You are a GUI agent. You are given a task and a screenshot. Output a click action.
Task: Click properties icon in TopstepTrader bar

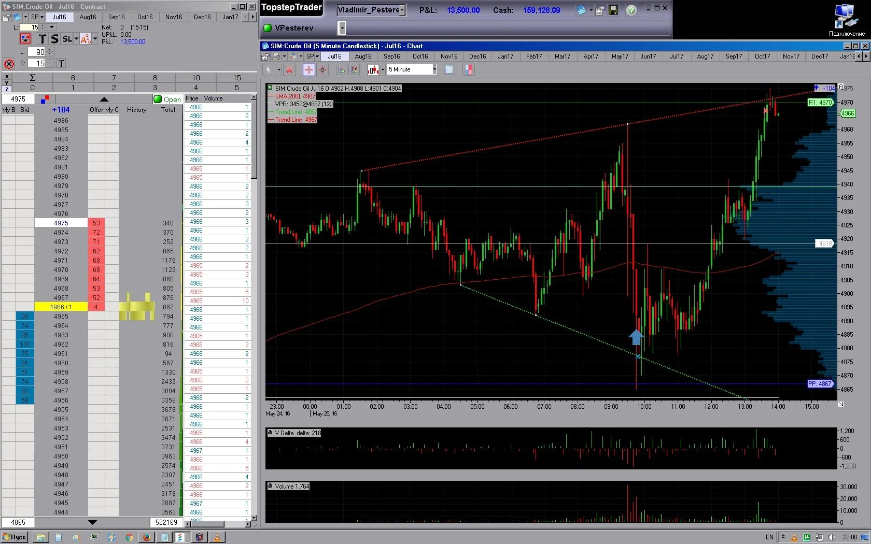(x=599, y=10)
